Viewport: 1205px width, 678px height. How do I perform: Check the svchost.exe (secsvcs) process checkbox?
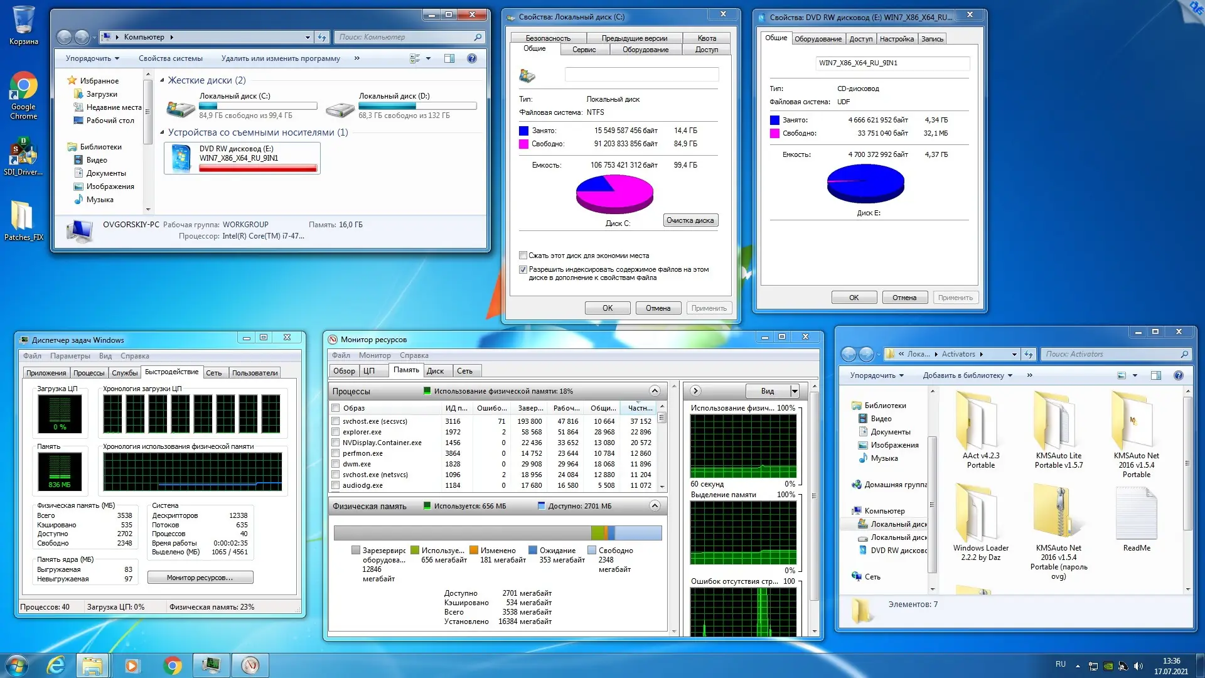tap(334, 421)
